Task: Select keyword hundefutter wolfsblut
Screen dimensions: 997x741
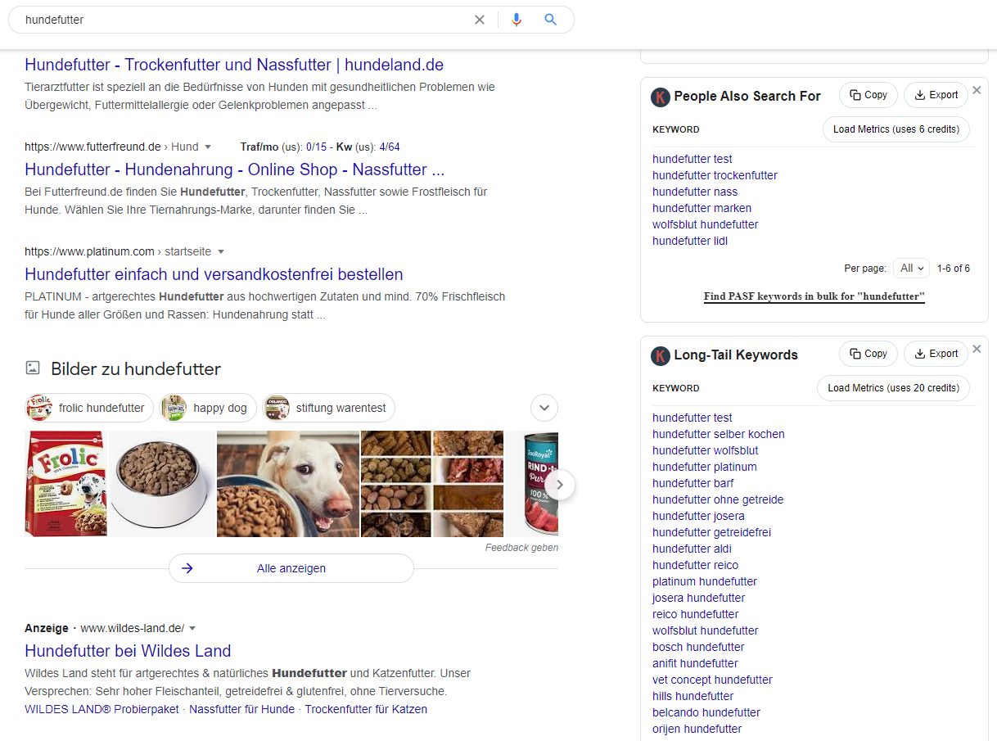Action: [706, 450]
